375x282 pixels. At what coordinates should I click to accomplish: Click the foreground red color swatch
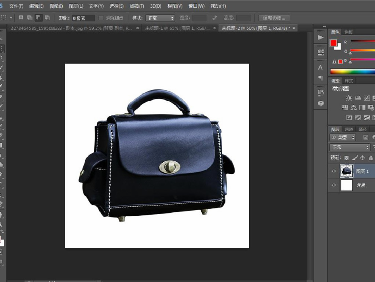[x=333, y=43]
